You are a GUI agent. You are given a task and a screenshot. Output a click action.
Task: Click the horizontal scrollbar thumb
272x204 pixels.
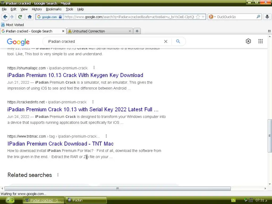(x=118, y=188)
